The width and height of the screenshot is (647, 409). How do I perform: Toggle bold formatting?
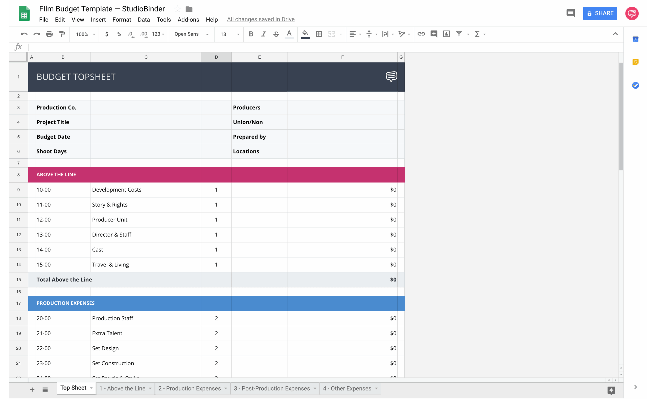[x=251, y=34]
